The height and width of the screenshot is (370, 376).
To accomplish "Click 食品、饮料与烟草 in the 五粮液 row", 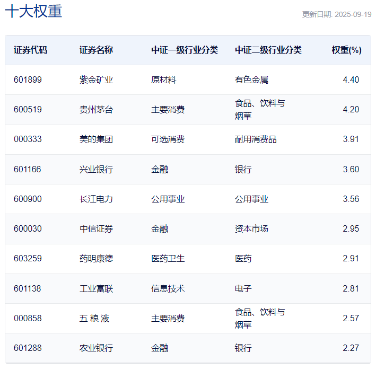I will pyautogui.click(x=260, y=319).
